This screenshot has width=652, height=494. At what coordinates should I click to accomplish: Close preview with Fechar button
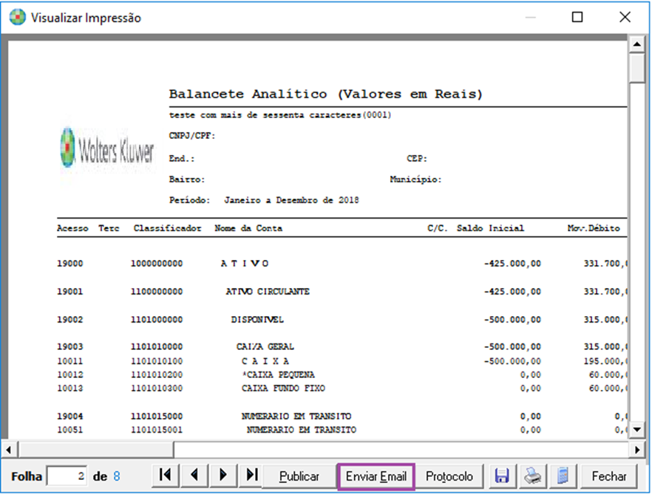609,476
